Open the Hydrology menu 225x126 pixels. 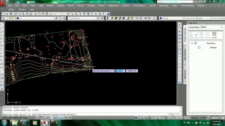pos(164,6)
